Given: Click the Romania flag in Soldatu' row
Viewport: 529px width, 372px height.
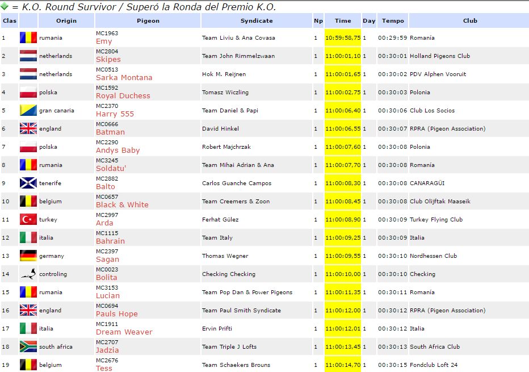Looking at the screenshot, I should 28,165.
